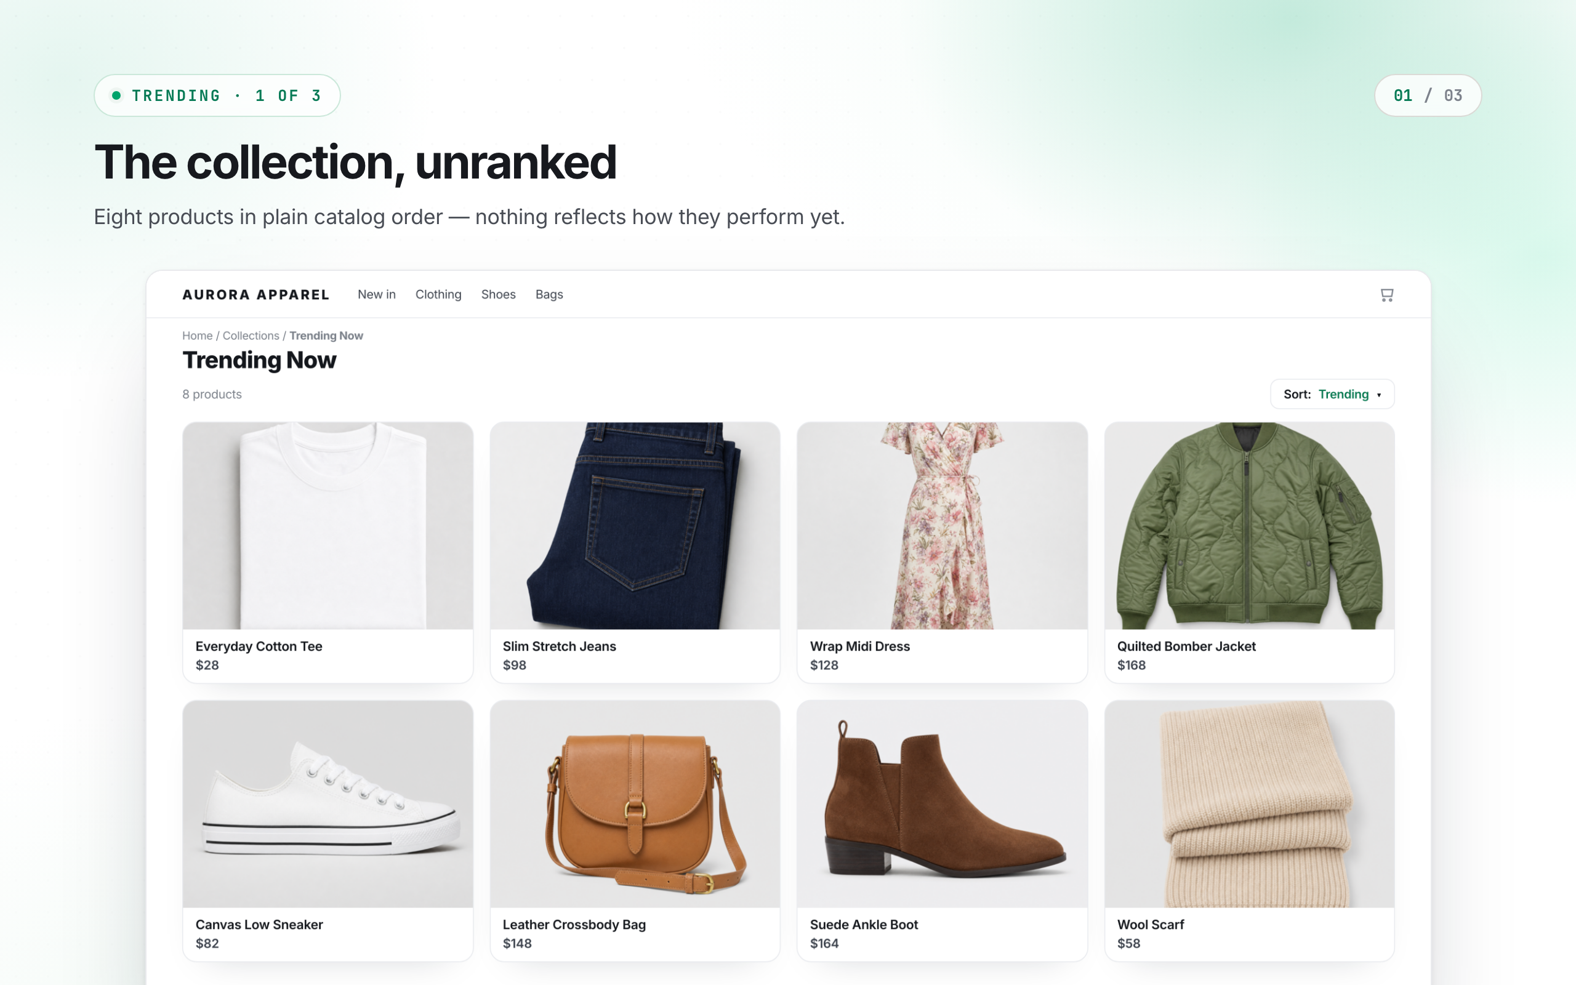The height and width of the screenshot is (985, 1576).
Task: Click the Home breadcrumb link
Action: pos(198,336)
